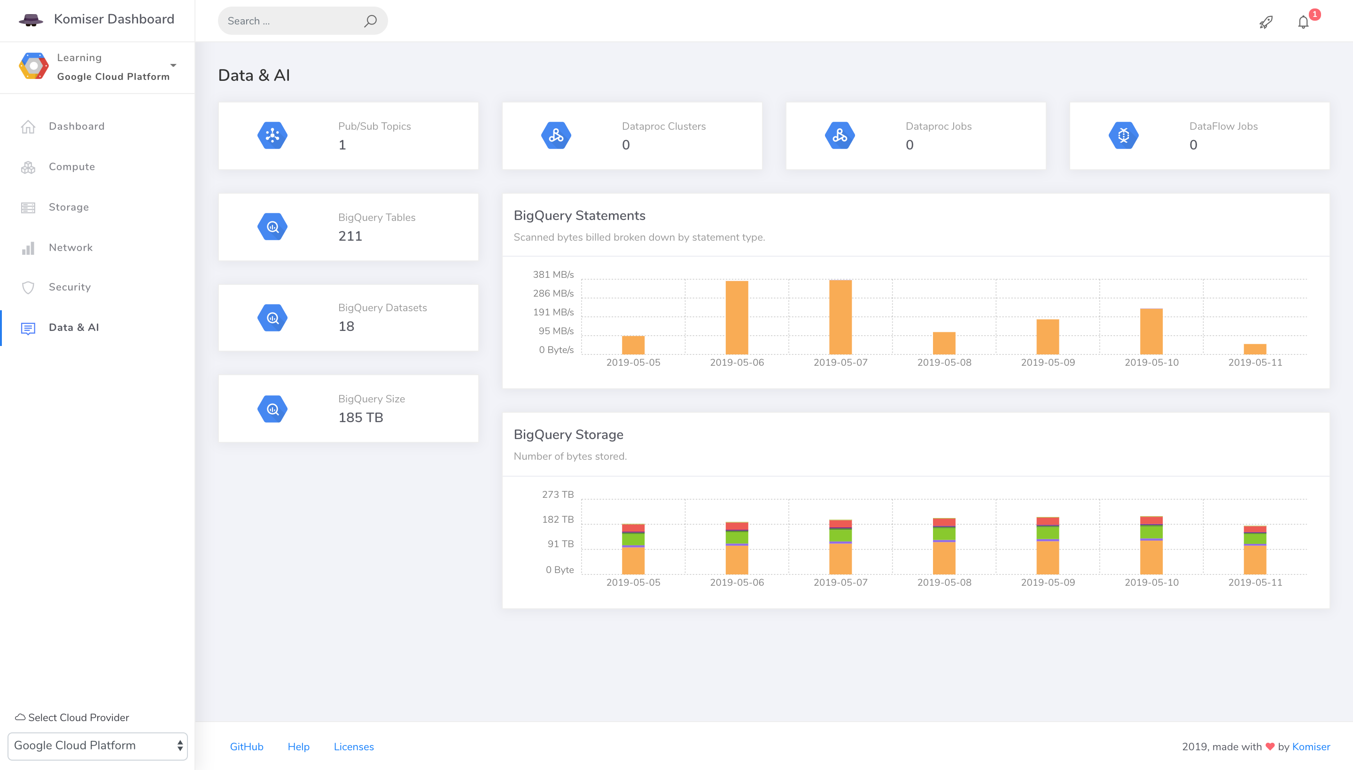Click the BigQuery Tables hexagon icon

coord(272,227)
